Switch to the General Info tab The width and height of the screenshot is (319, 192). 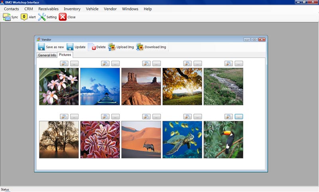click(x=47, y=55)
